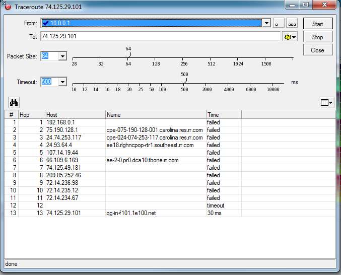This screenshot has height=275, width=341.
Task: Click the Timeout slider handle at 500
Action: pos(184,80)
